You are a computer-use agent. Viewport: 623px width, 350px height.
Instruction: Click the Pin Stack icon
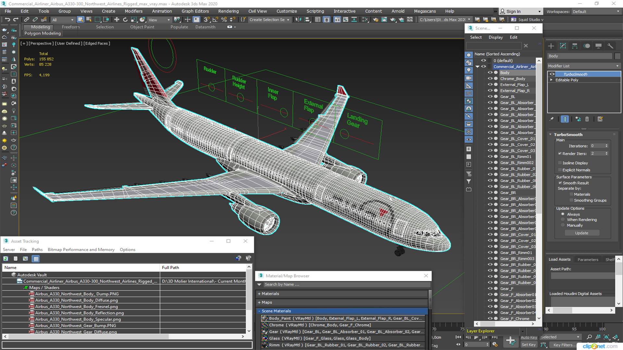[551, 119]
